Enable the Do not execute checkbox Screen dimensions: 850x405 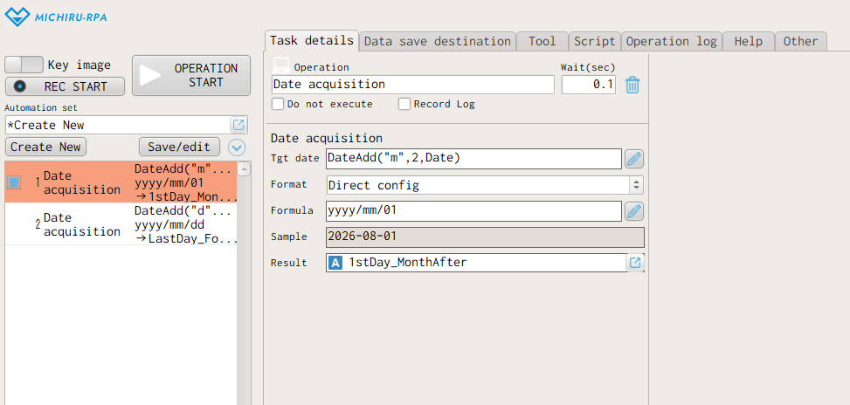278,104
